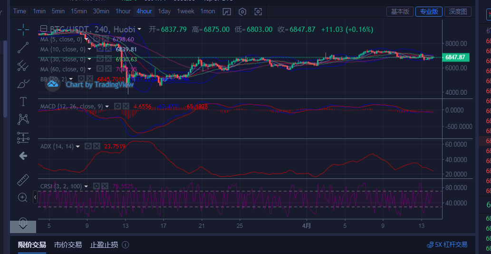Open settings gear for ADX indicator
This screenshot has width=491, height=254.
click(x=88, y=147)
